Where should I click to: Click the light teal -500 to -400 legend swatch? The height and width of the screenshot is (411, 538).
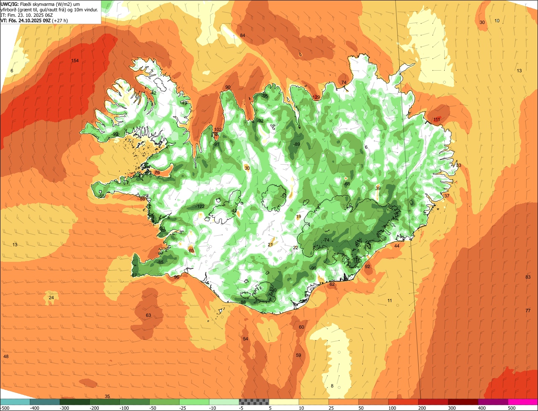tap(15, 402)
